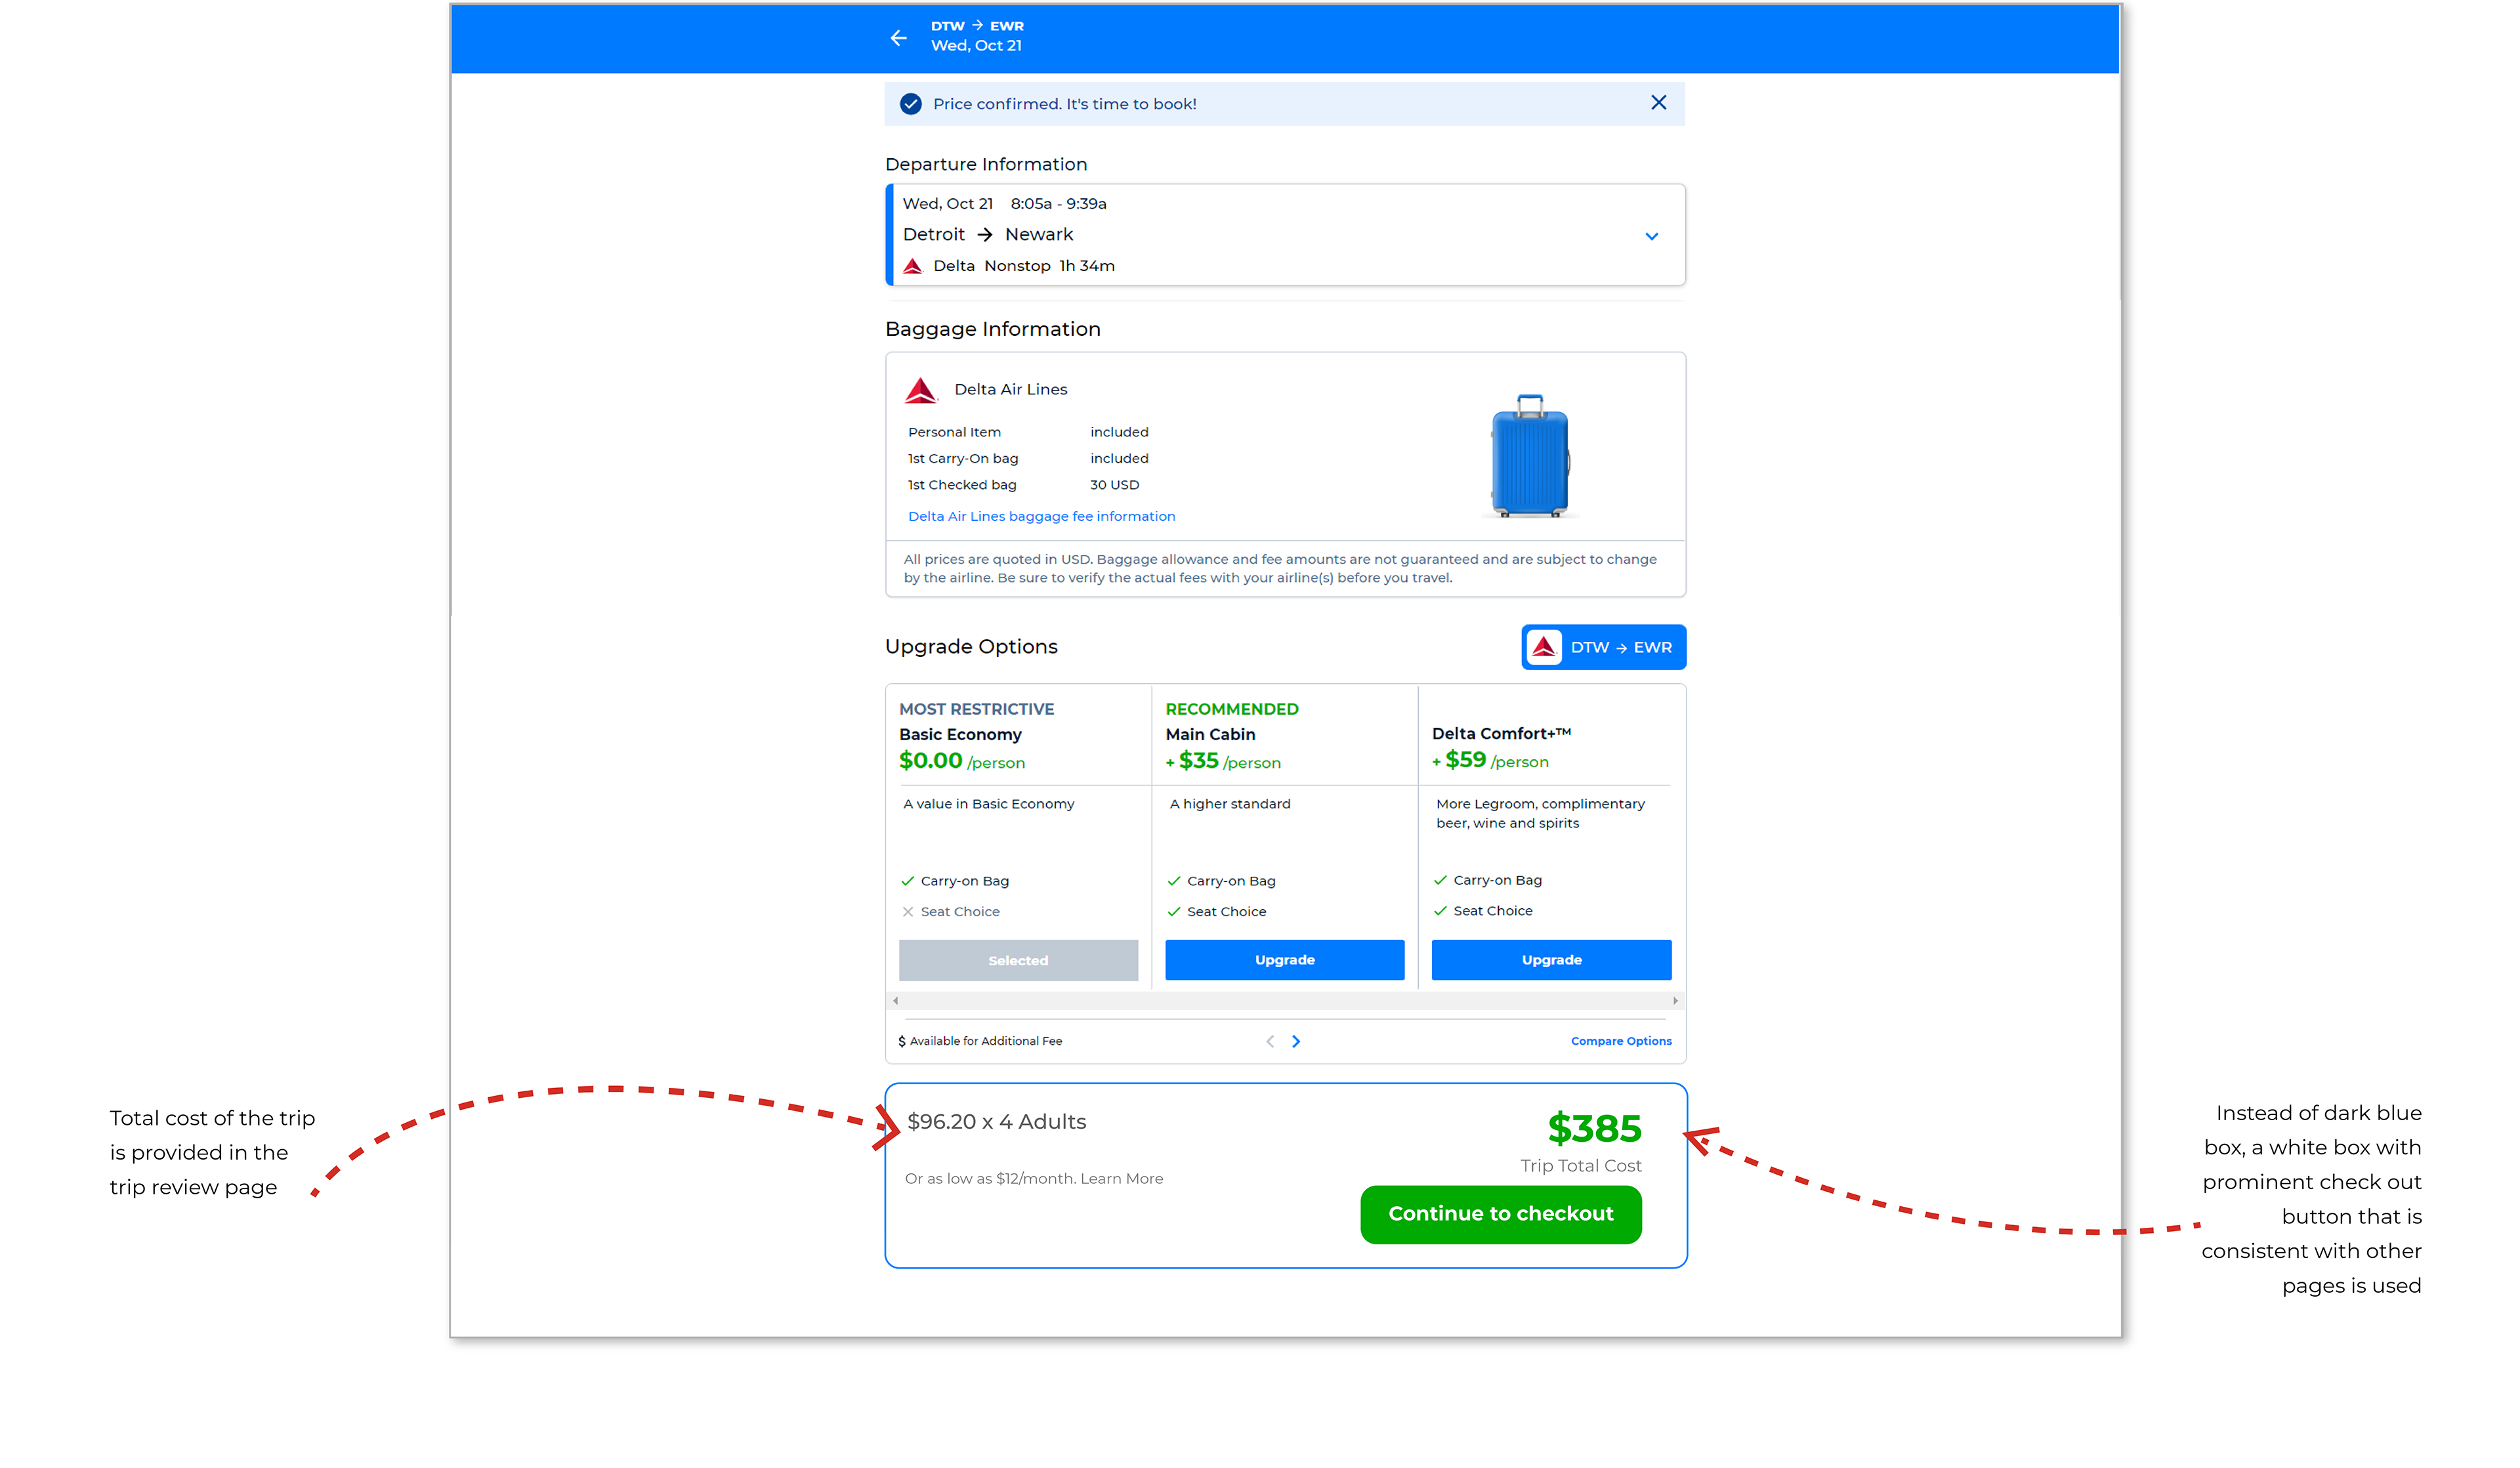Expand the Detroit to Newark flight details
Viewport: 2520px width, 1468px height.
1651,236
